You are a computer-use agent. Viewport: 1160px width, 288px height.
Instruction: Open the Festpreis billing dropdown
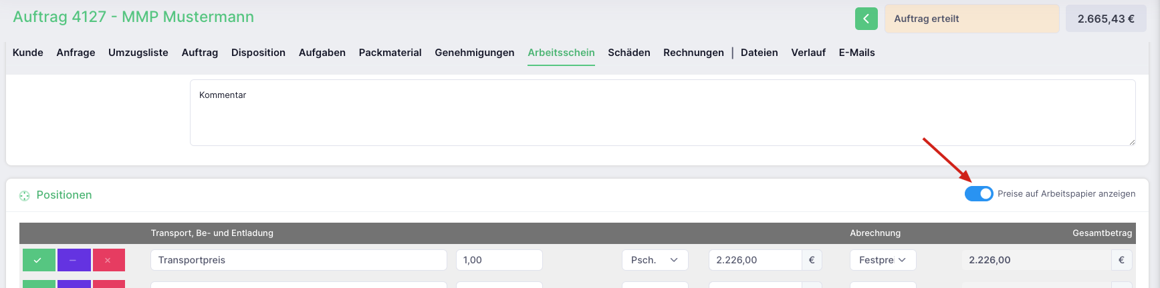coord(883,260)
